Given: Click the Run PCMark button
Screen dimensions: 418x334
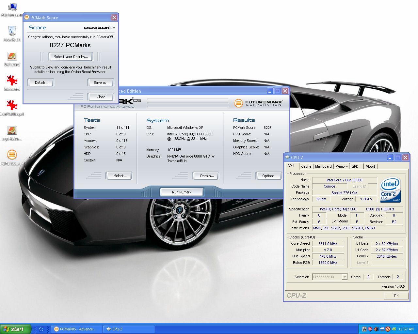Looking at the screenshot, I should tap(182, 192).
